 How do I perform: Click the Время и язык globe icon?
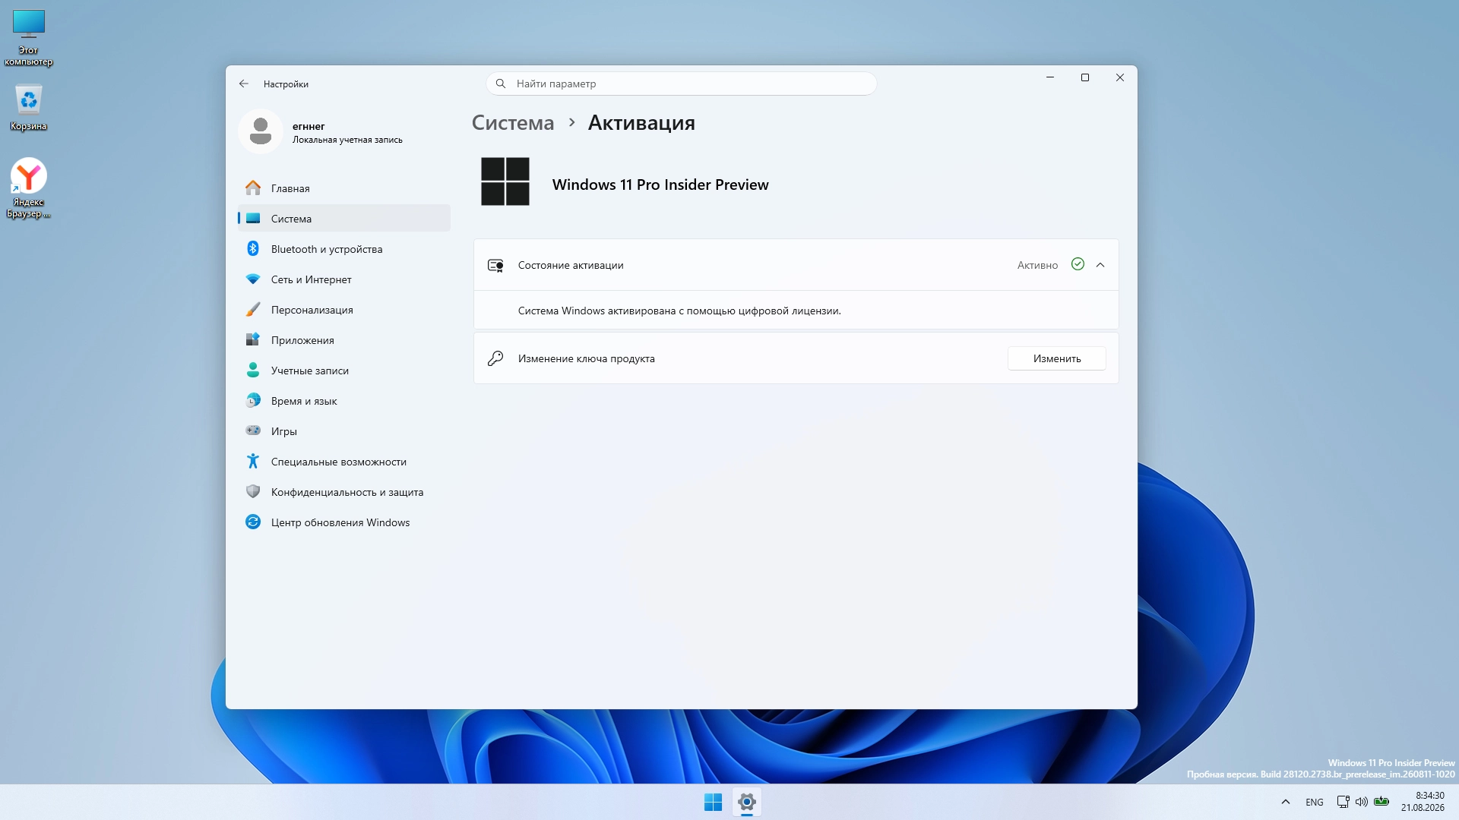click(253, 400)
